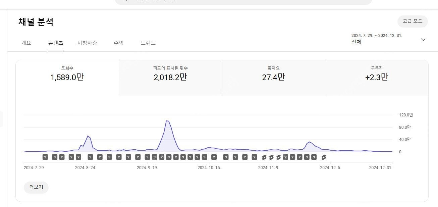The image size is (438, 207).
Task: Go to the 트렌드 tab
Action: (x=148, y=43)
